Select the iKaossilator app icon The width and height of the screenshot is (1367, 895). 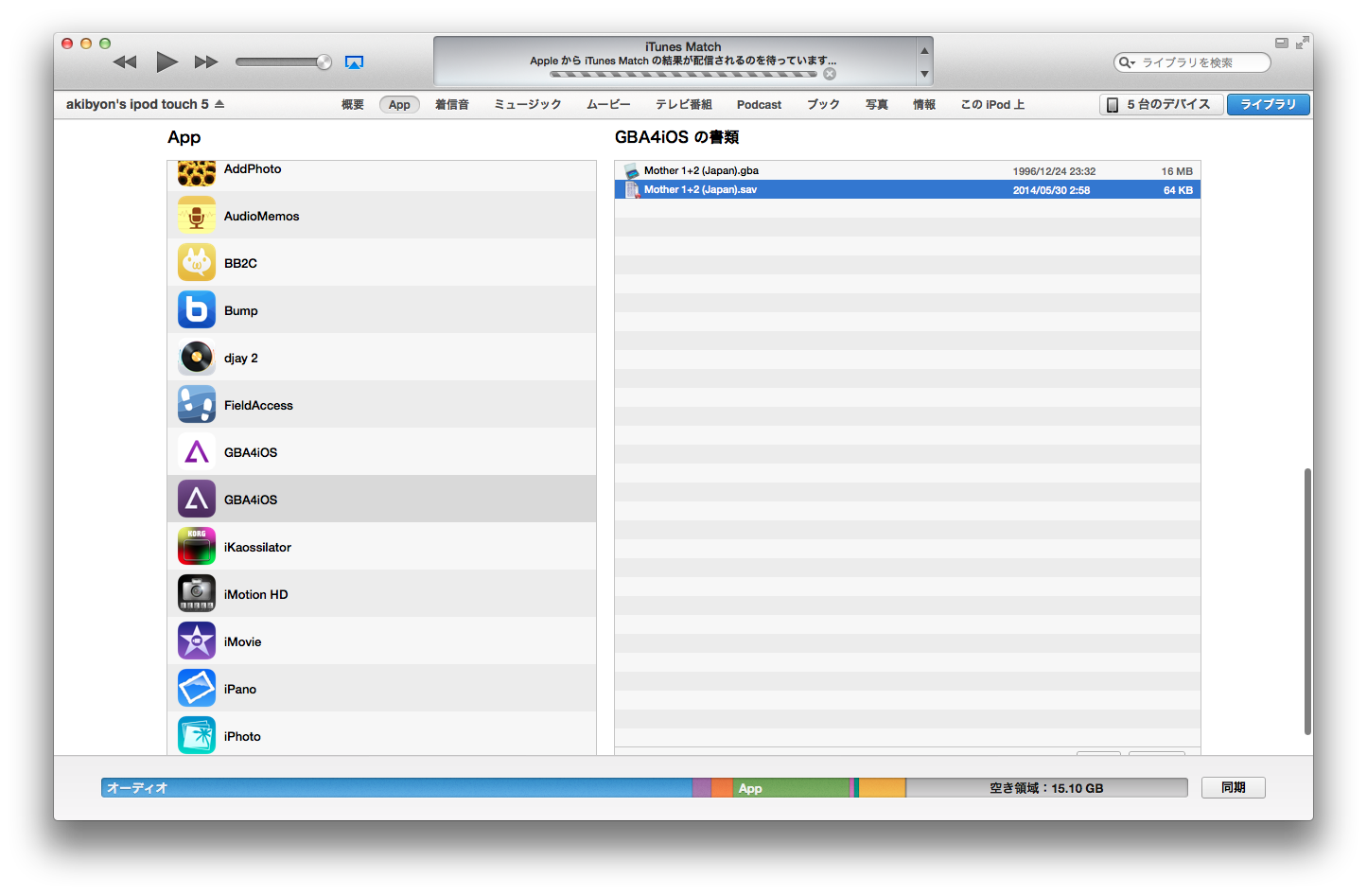click(x=197, y=547)
